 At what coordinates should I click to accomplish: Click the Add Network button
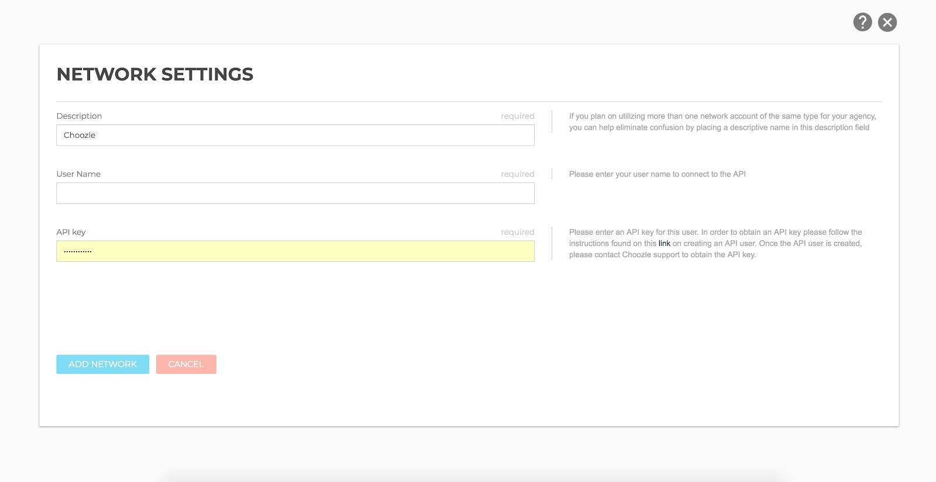click(103, 364)
